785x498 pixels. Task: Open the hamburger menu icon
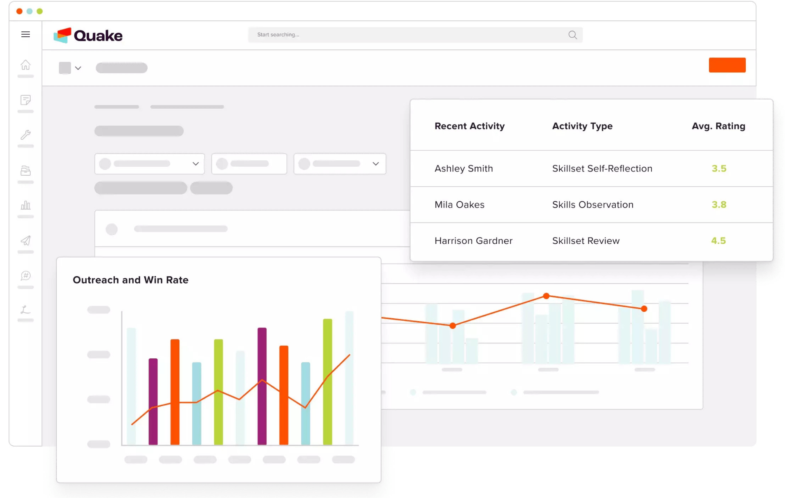click(x=25, y=34)
